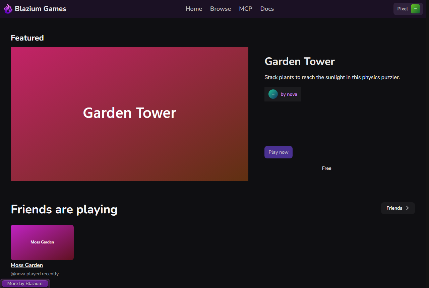Screen dimensions: 429x288
Task: Open the Garden Tower featured banner
Action: pos(129,114)
